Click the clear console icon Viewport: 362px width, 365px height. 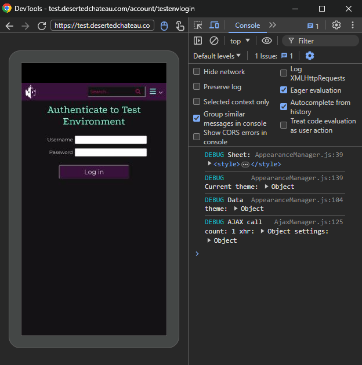(214, 41)
